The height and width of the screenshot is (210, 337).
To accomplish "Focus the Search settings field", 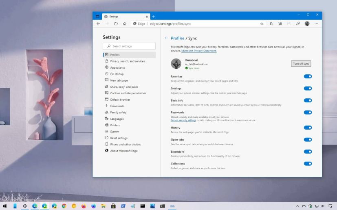I will tap(129, 46).
